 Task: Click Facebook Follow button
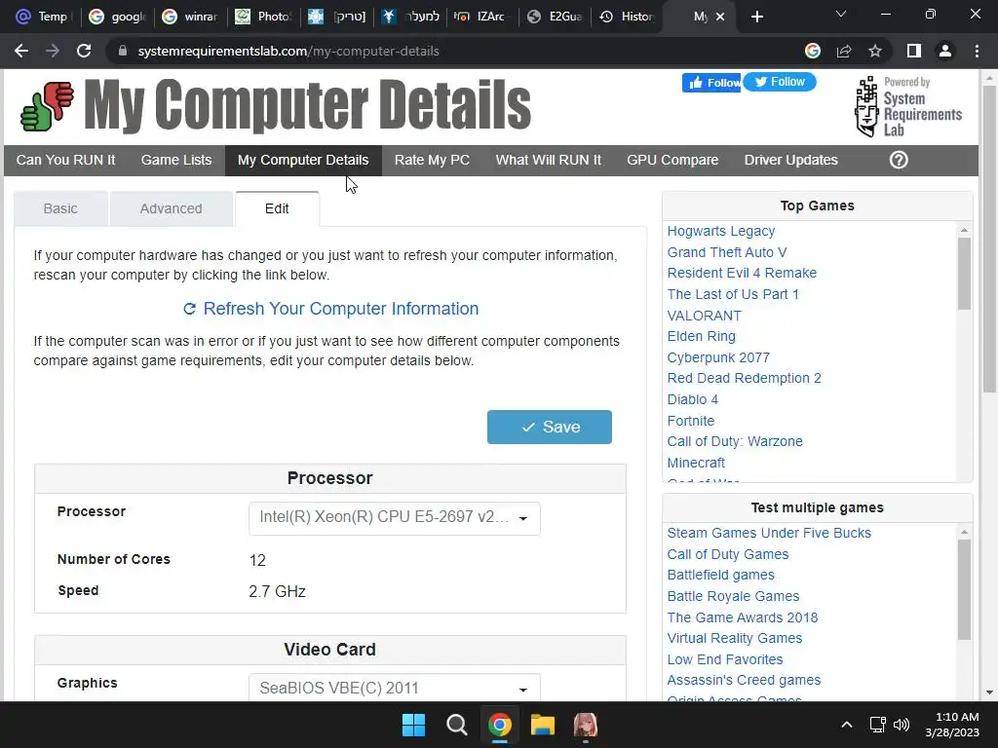(711, 83)
